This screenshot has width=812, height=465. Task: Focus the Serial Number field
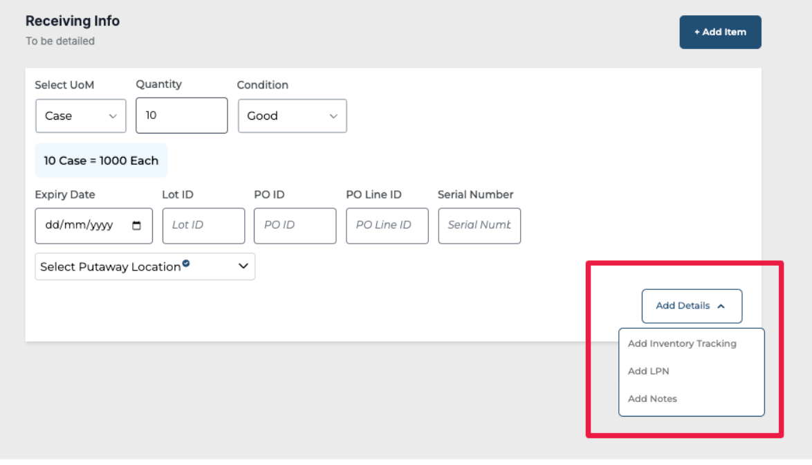pos(479,226)
